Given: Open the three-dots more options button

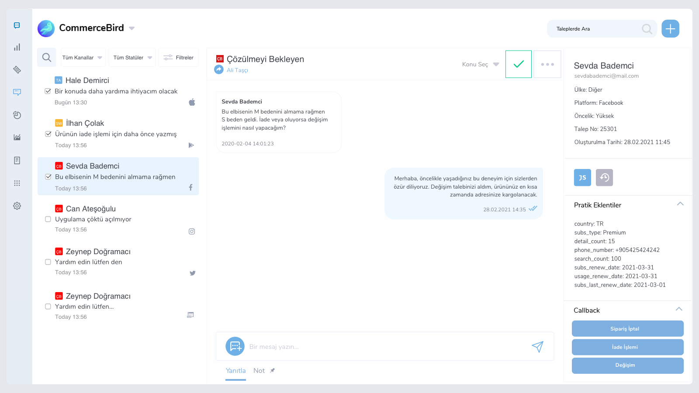Looking at the screenshot, I should (x=547, y=64).
